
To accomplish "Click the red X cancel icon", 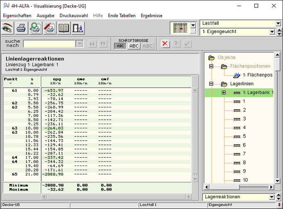I will (x=165, y=44).
